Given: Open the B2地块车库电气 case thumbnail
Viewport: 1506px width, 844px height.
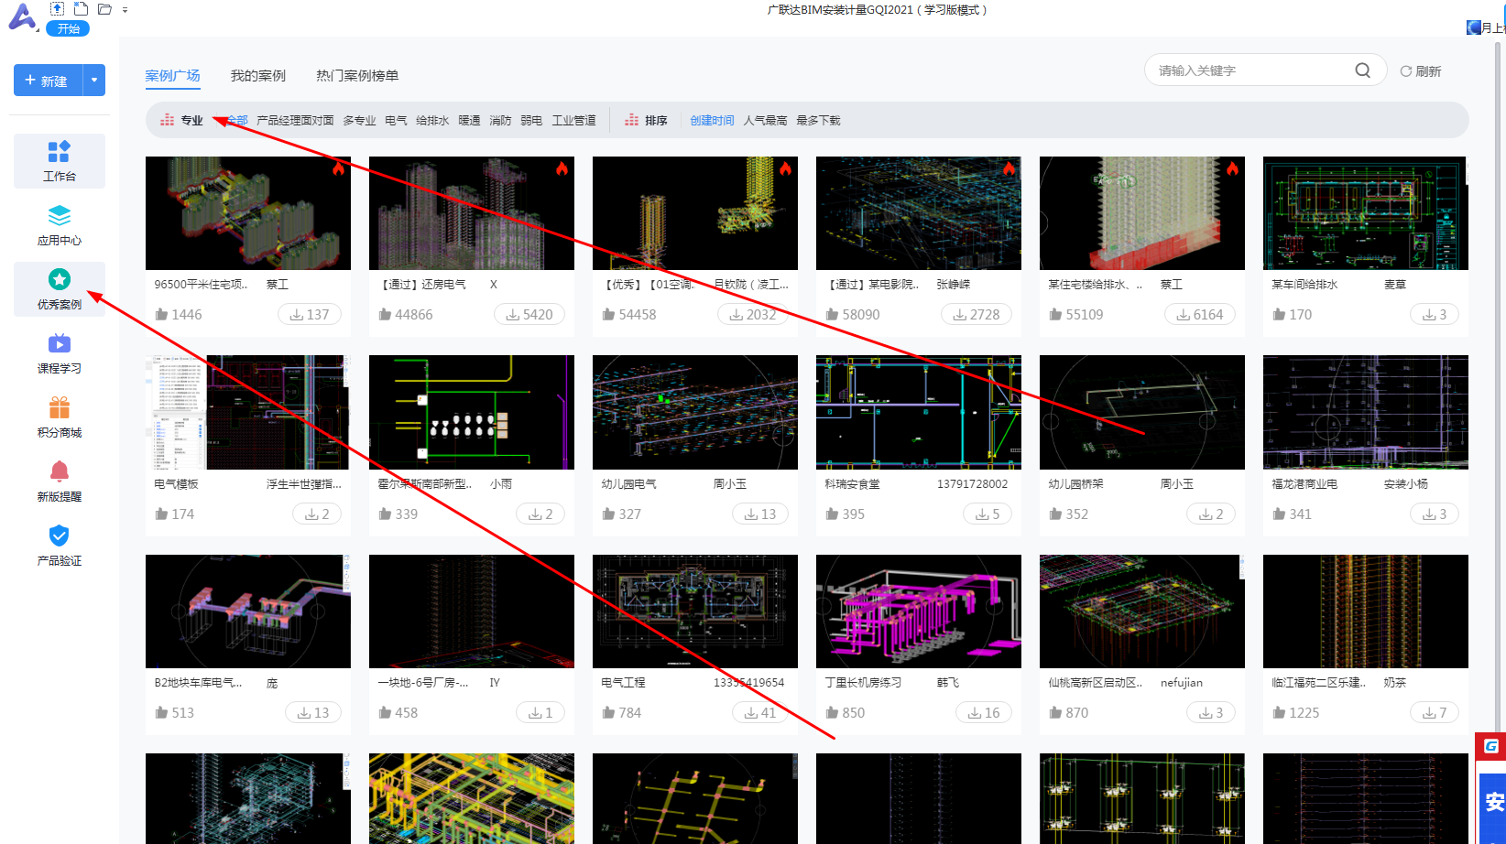Looking at the screenshot, I should point(248,611).
